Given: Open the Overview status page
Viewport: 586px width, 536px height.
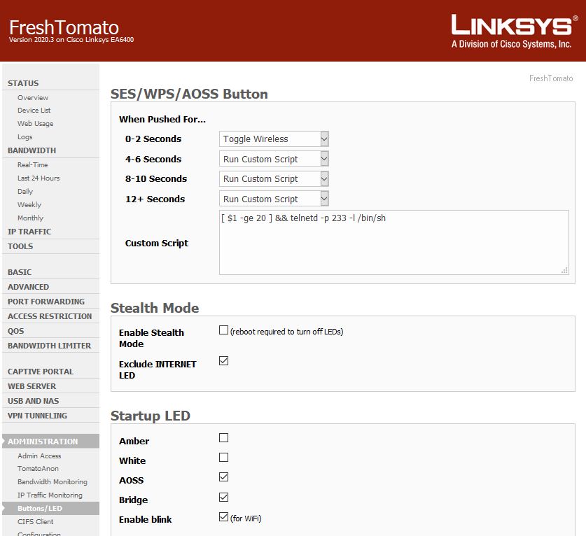Looking at the screenshot, I should point(33,98).
